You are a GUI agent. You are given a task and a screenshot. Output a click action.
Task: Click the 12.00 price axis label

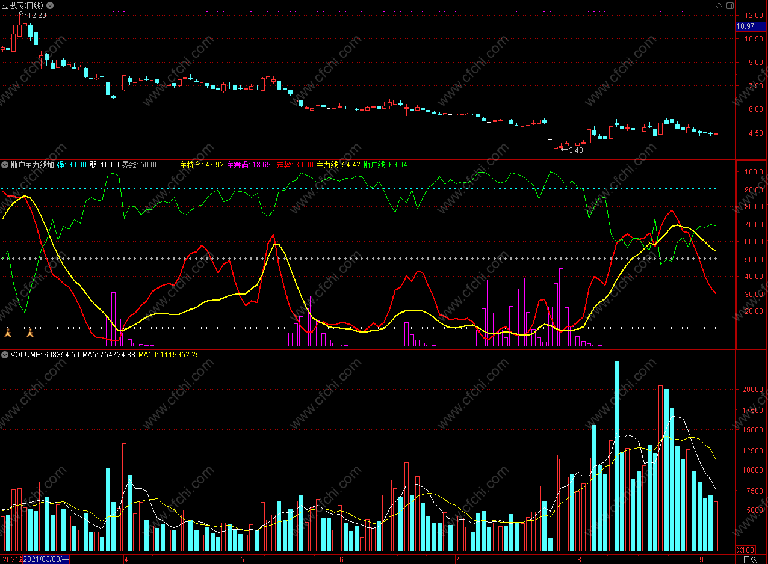754,15
